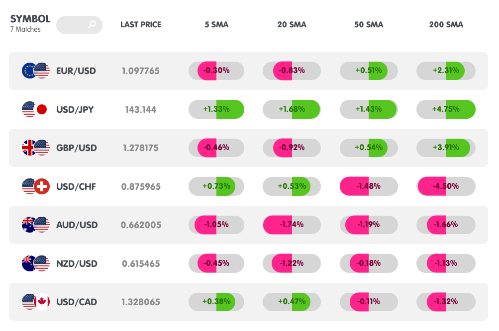Click the AUD/USD flag pair icon
This screenshot has height=331, width=499.
pyautogui.click(x=36, y=225)
